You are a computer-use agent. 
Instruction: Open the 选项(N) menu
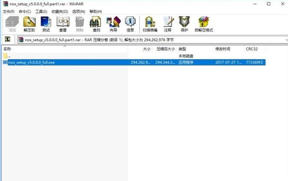tap(79, 11)
